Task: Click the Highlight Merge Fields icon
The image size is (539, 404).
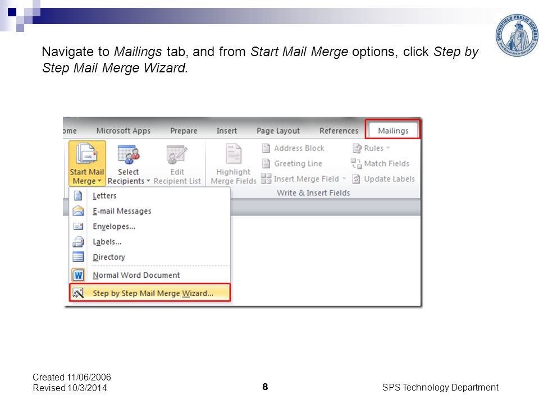Action: click(x=234, y=154)
